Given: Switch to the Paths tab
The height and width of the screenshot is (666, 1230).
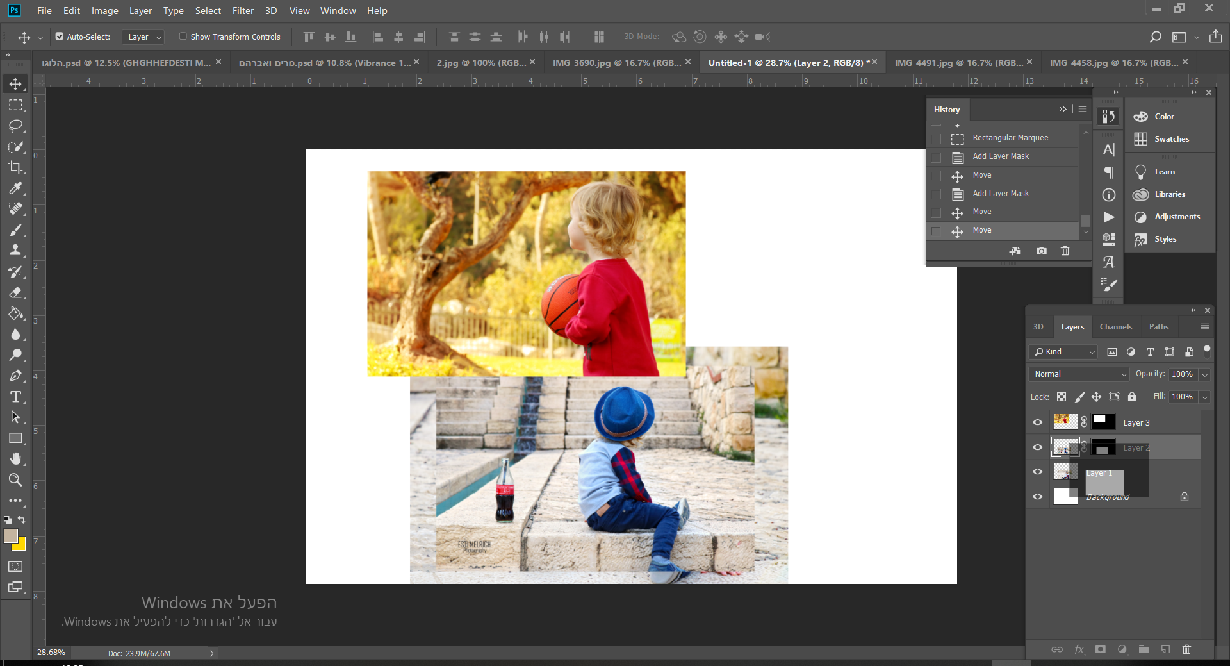Looking at the screenshot, I should [x=1159, y=327].
